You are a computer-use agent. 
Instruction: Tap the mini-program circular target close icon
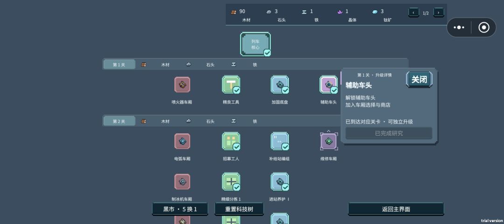pyautogui.click(x=484, y=27)
